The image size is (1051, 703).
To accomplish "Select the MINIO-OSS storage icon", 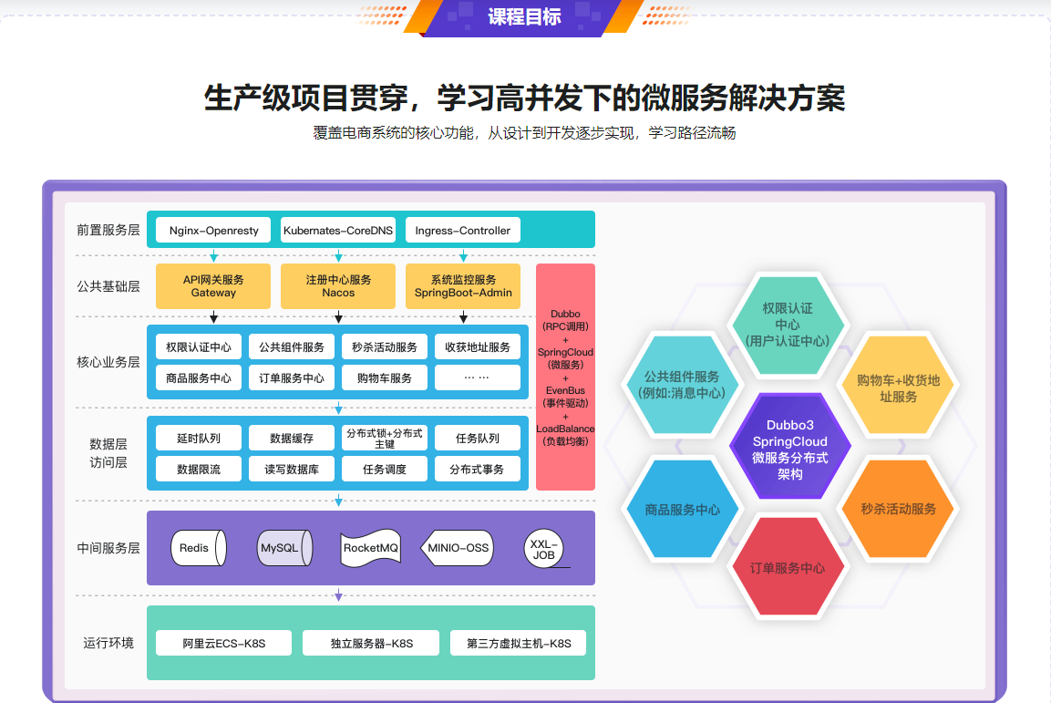I will click(458, 548).
